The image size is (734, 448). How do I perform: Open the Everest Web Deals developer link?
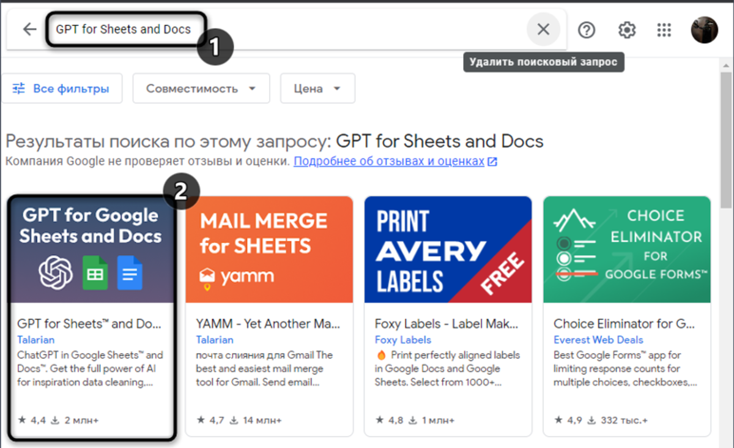point(598,340)
